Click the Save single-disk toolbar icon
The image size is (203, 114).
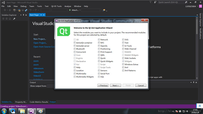click(x=23, y=10)
